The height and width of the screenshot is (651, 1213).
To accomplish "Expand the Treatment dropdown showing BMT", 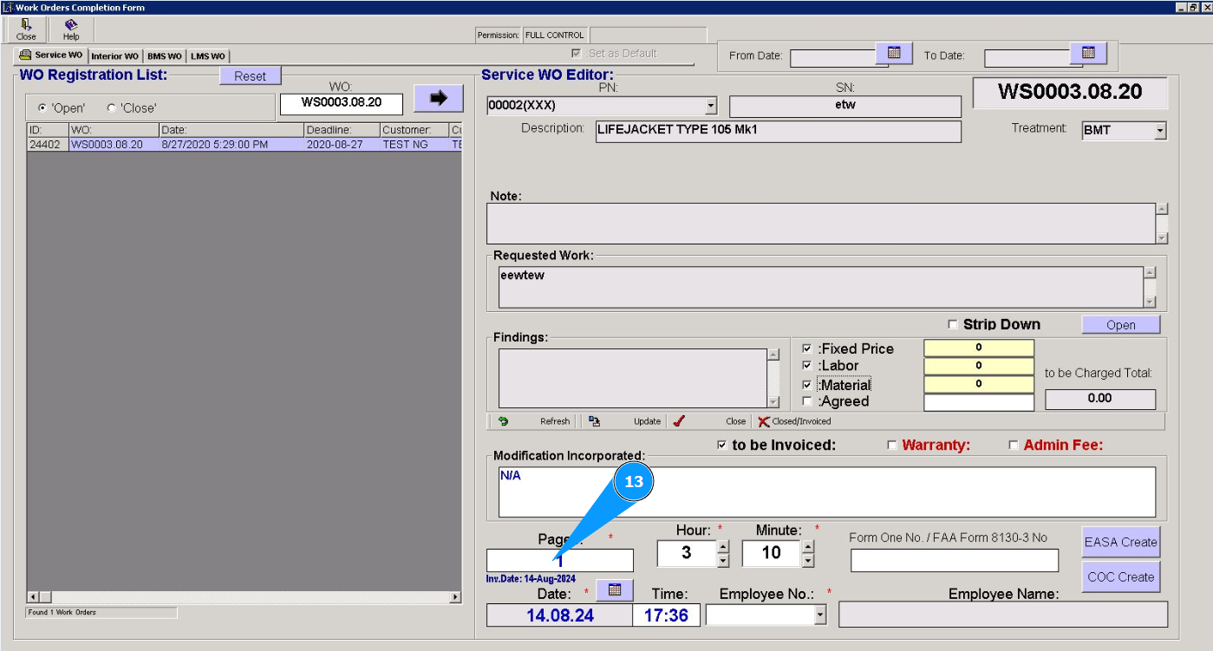I will click(1159, 132).
